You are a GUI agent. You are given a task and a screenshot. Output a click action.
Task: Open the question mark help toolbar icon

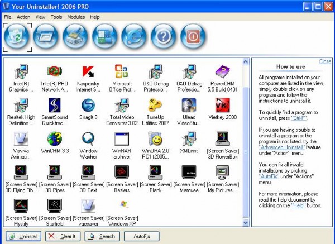164,37
